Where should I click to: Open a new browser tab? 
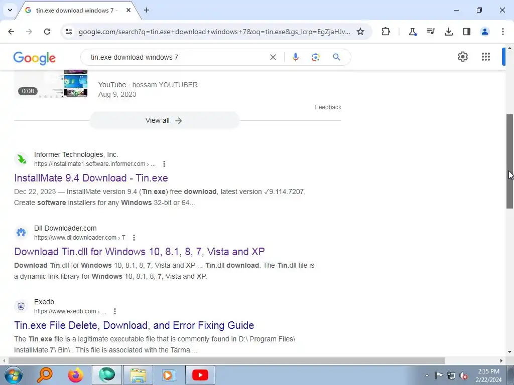(147, 10)
